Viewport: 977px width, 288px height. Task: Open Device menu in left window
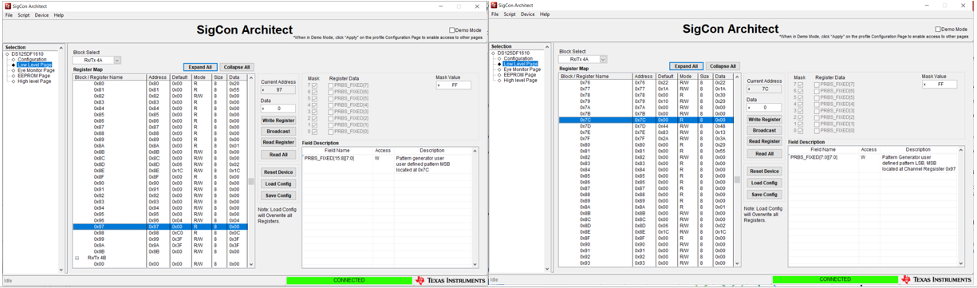[x=41, y=15]
